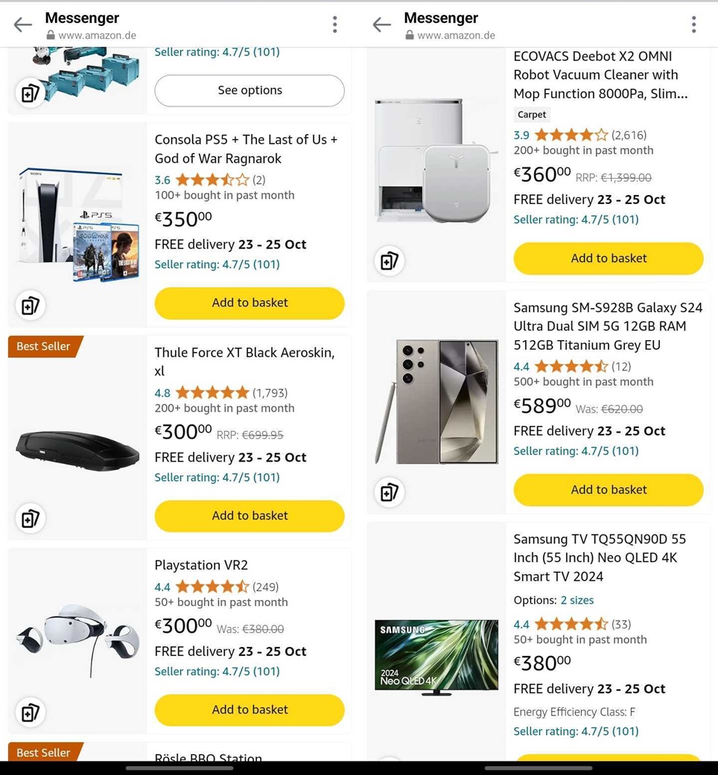Open 2 sizes options for Samsung TV
The image size is (718, 775).
[x=576, y=600]
